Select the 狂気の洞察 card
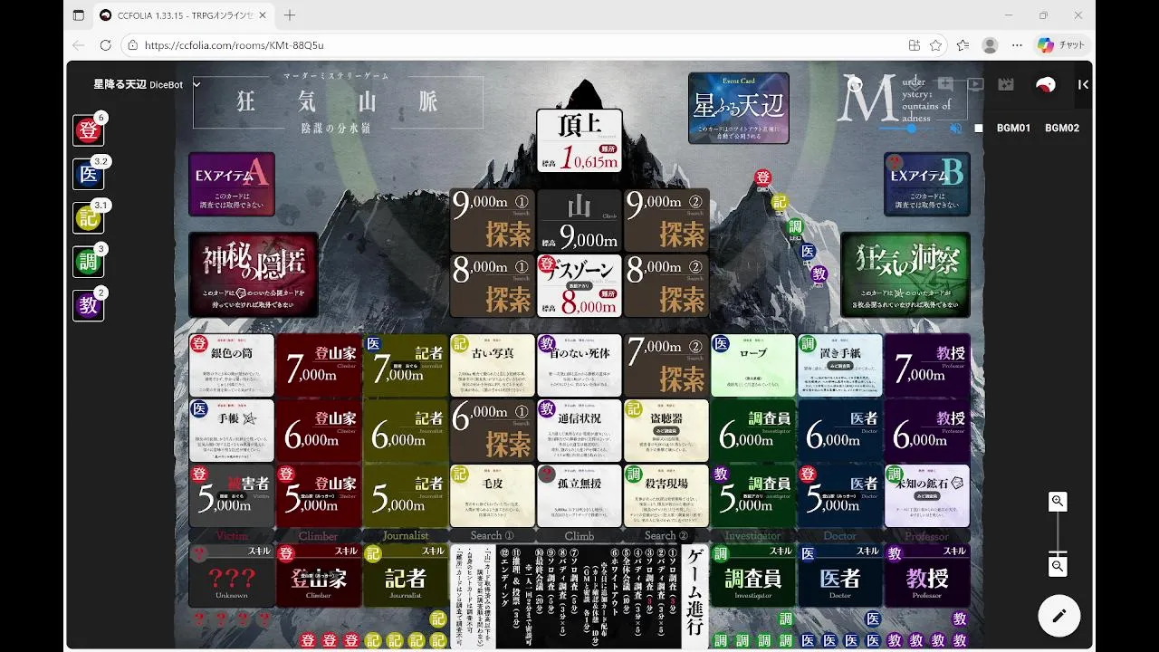1159x652 pixels. (905, 274)
